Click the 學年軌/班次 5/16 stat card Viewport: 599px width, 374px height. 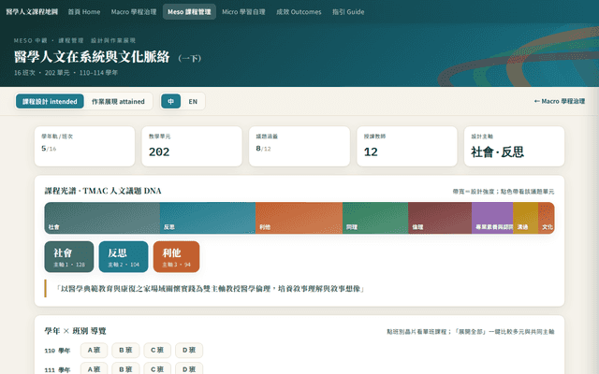84,147
